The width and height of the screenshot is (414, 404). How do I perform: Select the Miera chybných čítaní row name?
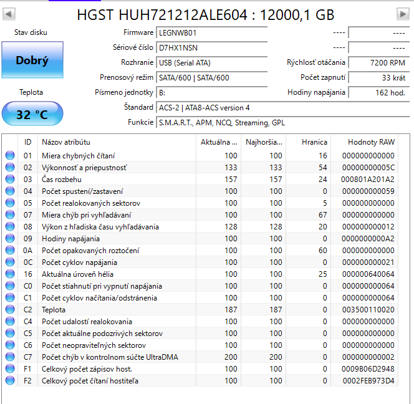click(79, 156)
